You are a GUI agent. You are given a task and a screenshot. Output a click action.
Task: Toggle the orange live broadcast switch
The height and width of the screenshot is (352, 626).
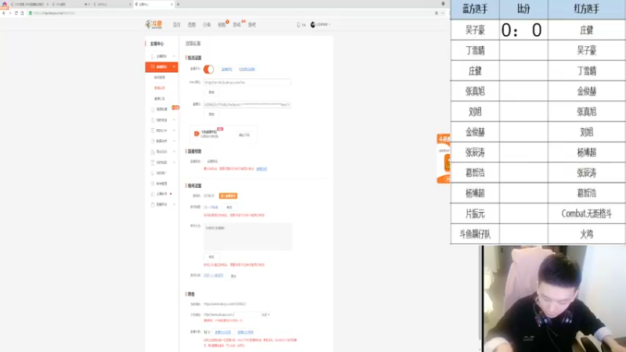point(208,69)
